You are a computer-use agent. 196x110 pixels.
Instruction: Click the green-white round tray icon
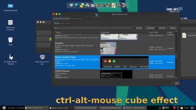178,108
